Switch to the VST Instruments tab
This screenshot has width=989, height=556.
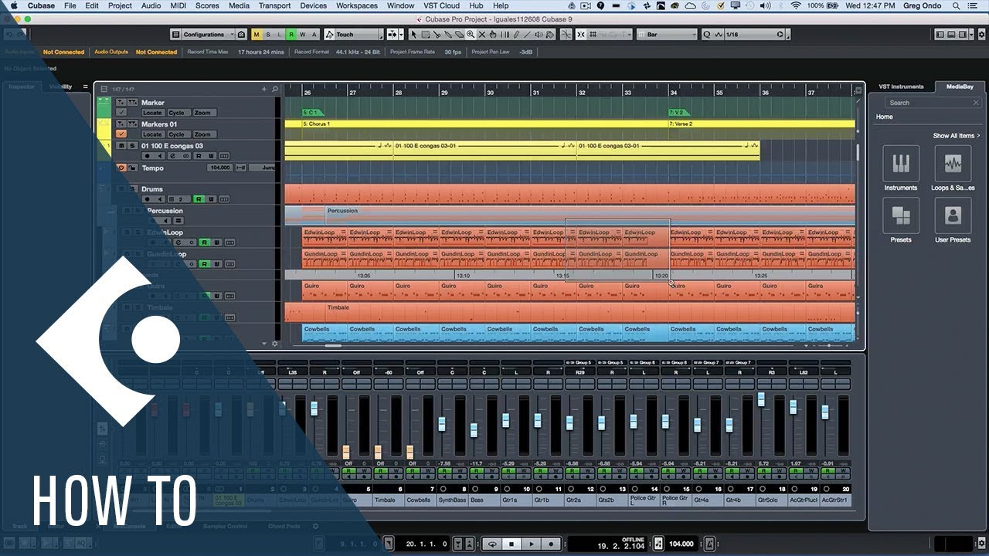(x=901, y=86)
